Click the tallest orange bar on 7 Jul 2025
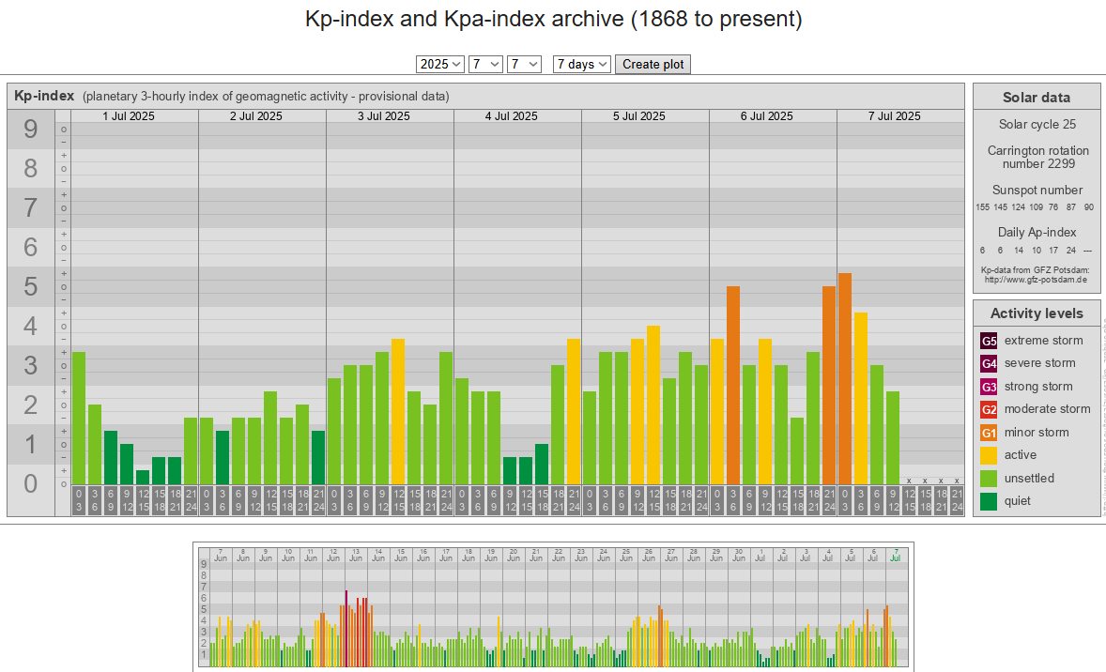The height and width of the screenshot is (672, 1106). 845,378
